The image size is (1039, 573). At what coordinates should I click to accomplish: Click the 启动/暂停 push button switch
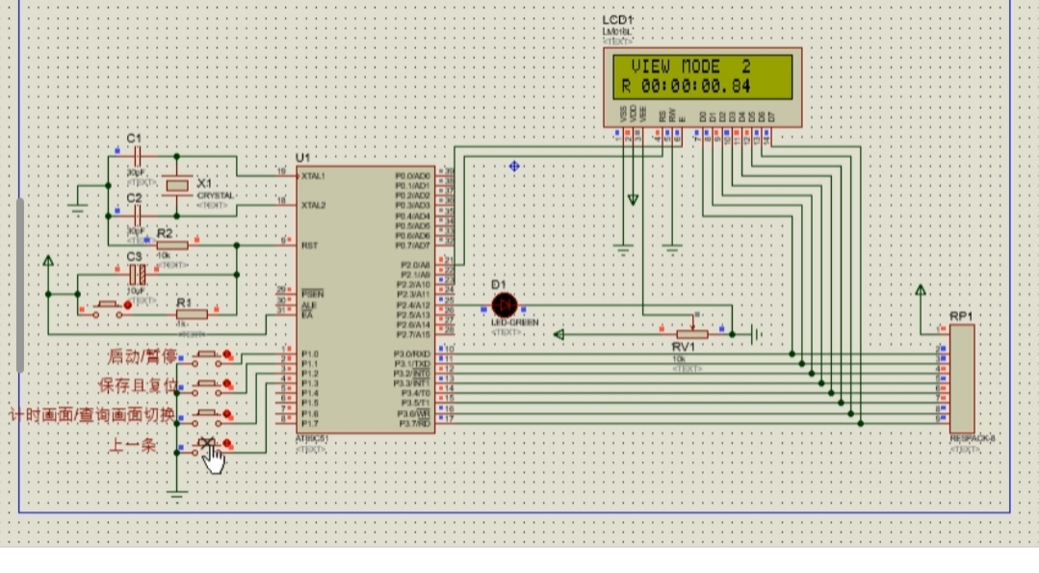point(207,357)
